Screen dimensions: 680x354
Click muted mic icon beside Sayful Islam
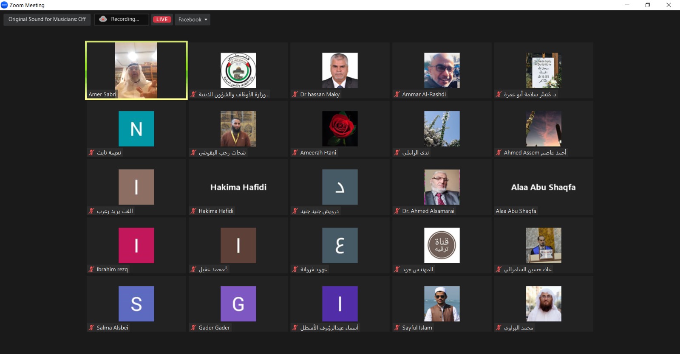tap(397, 328)
